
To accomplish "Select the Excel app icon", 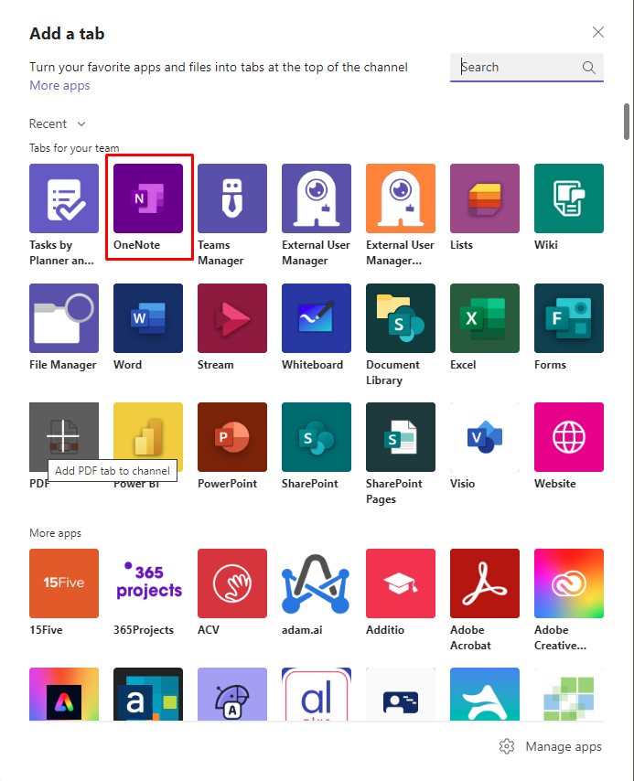I will coord(485,318).
